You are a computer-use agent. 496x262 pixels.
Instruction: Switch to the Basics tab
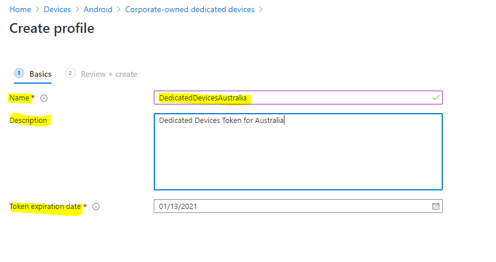click(x=40, y=74)
